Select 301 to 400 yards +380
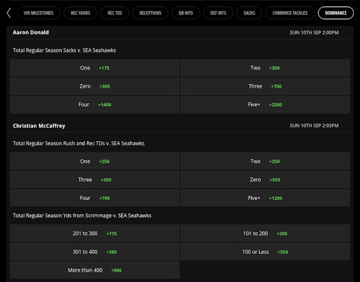Image resolution: width=360 pixels, height=282 pixels. click(x=94, y=252)
